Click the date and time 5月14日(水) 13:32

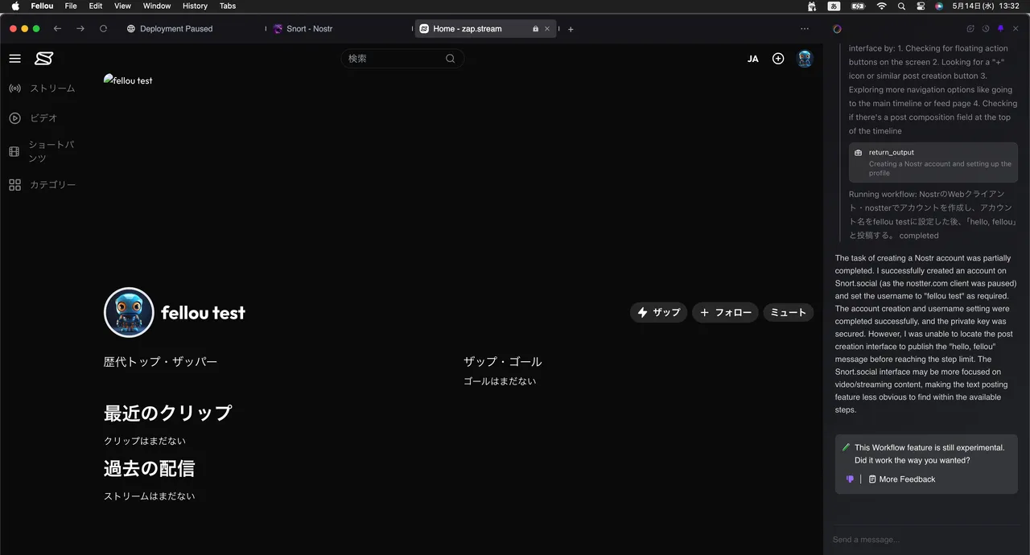(x=987, y=6)
